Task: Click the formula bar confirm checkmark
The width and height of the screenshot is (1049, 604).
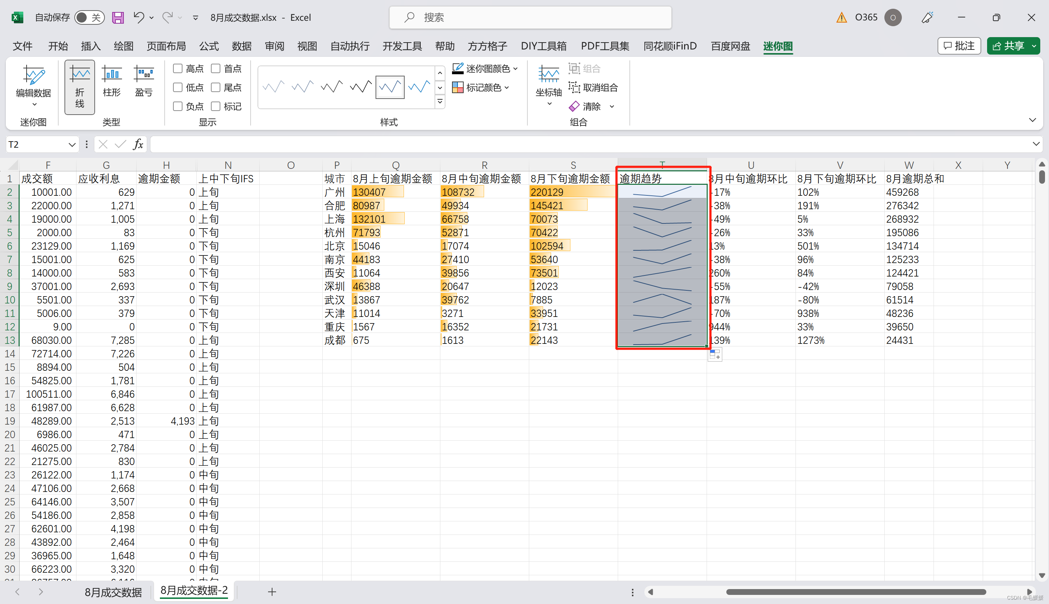Action: pos(121,144)
